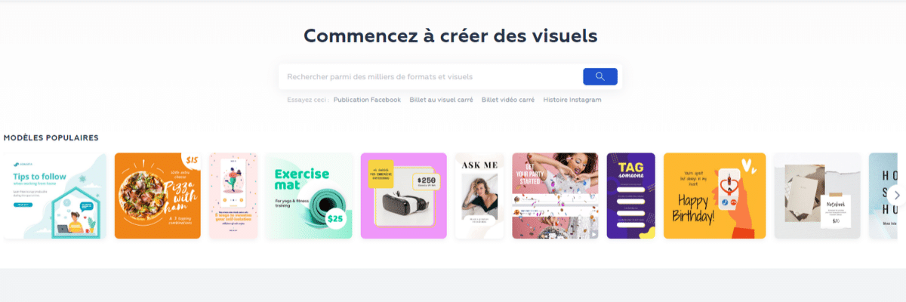The image size is (906, 302).
Task: Open the purple Tag Someone template
Action: (x=631, y=196)
